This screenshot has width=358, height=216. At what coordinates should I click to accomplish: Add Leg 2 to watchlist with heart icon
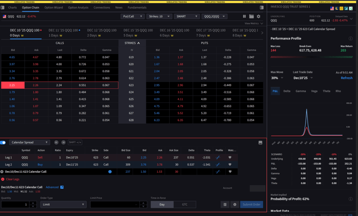(x=230, y=165)
